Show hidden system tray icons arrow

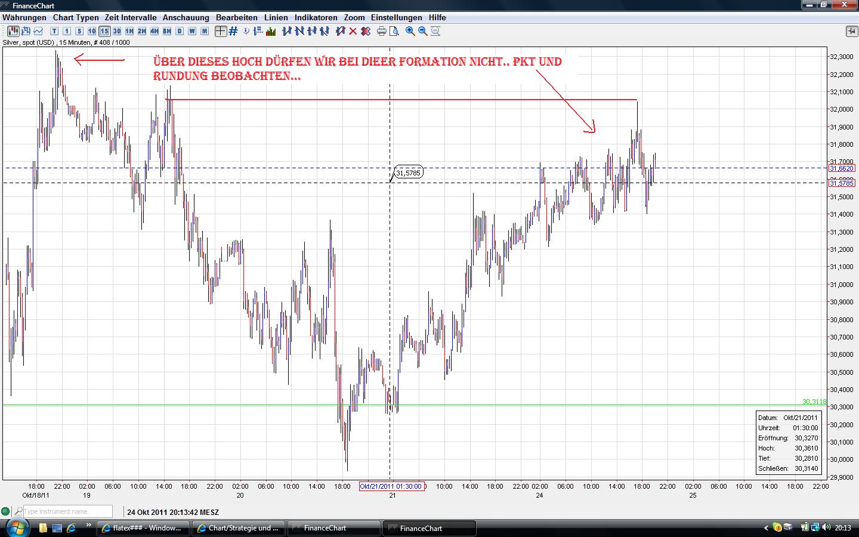click(x=767, y=528)
